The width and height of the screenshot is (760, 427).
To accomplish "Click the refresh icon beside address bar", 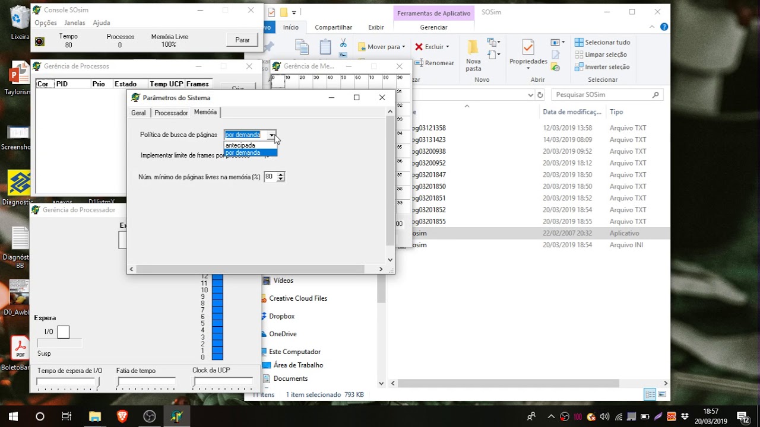I will [x=540, y=95].
